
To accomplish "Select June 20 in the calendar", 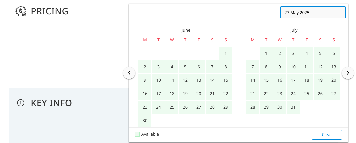I will click(x=199, y=94).
